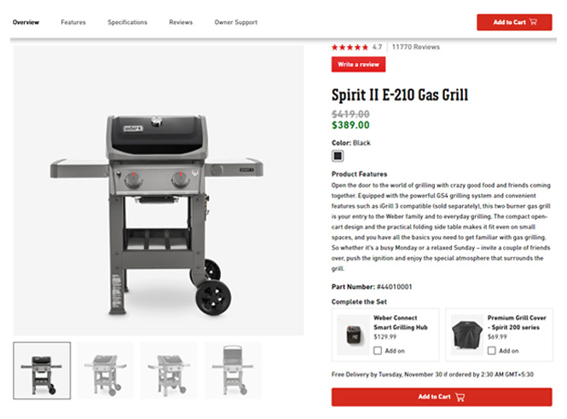Open the 11770 Reviews link
Viewport: 567px width, 419px height.
coord(416,47)
